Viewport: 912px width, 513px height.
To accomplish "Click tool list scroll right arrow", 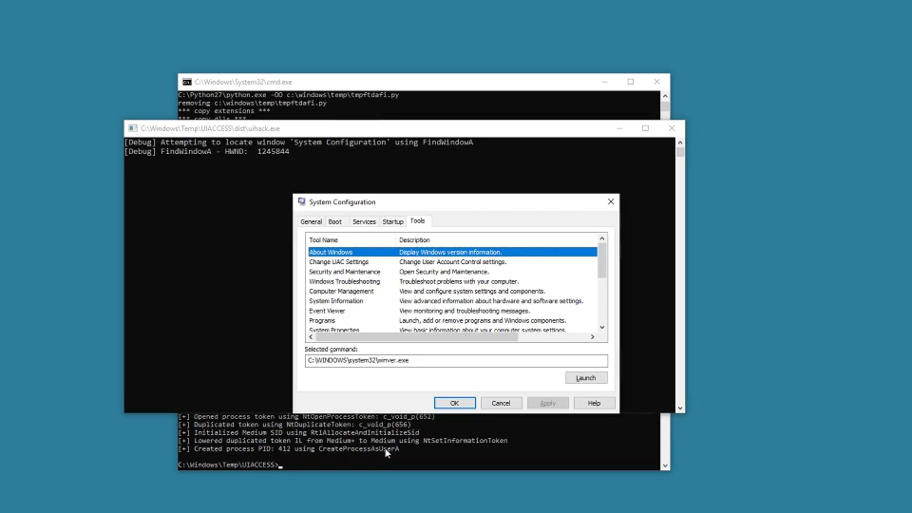I will (592, 337).
